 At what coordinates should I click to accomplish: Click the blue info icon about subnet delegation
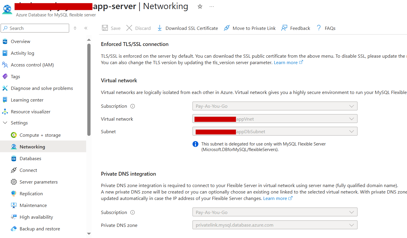click(x=195, y=144)
